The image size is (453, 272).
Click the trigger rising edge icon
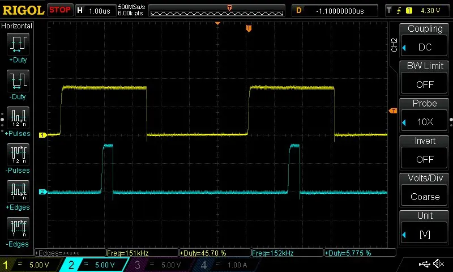pos(399,11)
